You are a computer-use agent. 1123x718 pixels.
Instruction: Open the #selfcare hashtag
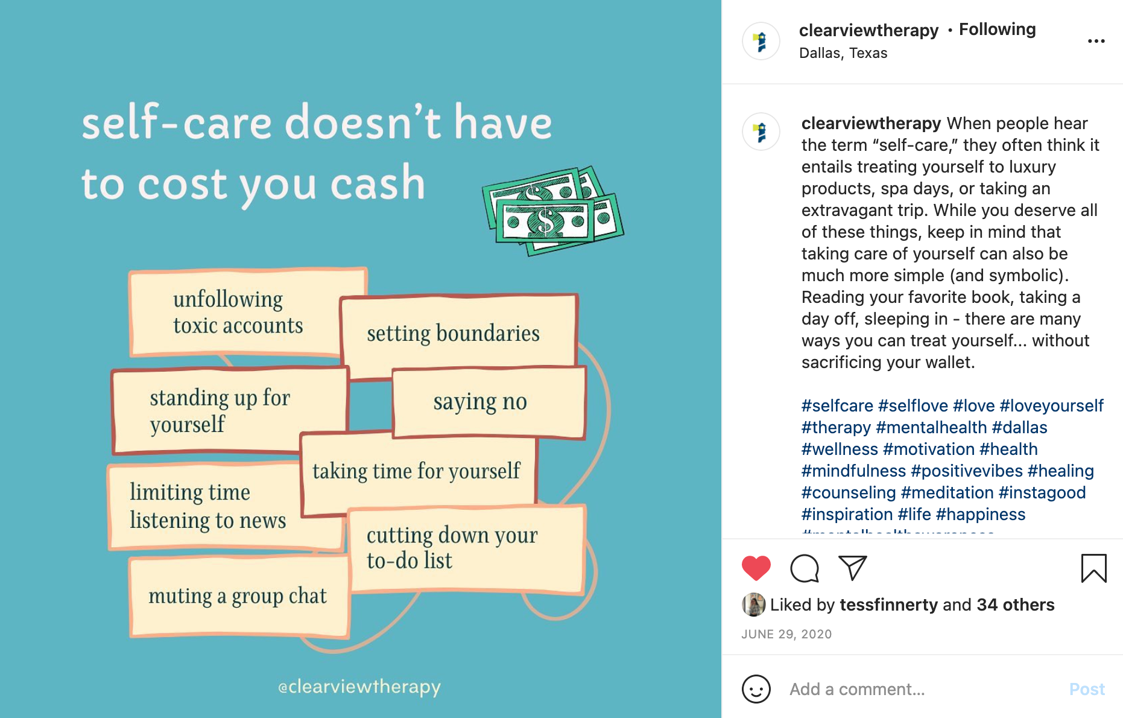click(x=837, y=405)
